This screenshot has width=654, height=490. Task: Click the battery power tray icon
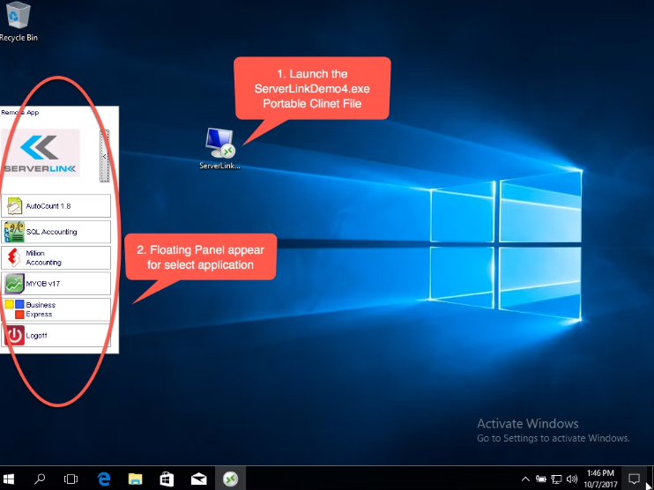tap(541, 479)
